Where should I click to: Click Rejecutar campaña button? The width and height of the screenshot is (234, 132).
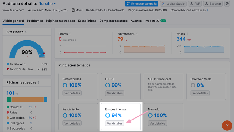[x=141, y=4]
